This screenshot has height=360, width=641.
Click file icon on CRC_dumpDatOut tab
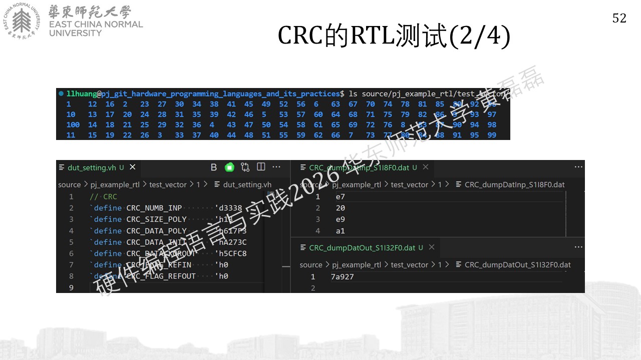(x=303, y=248)
